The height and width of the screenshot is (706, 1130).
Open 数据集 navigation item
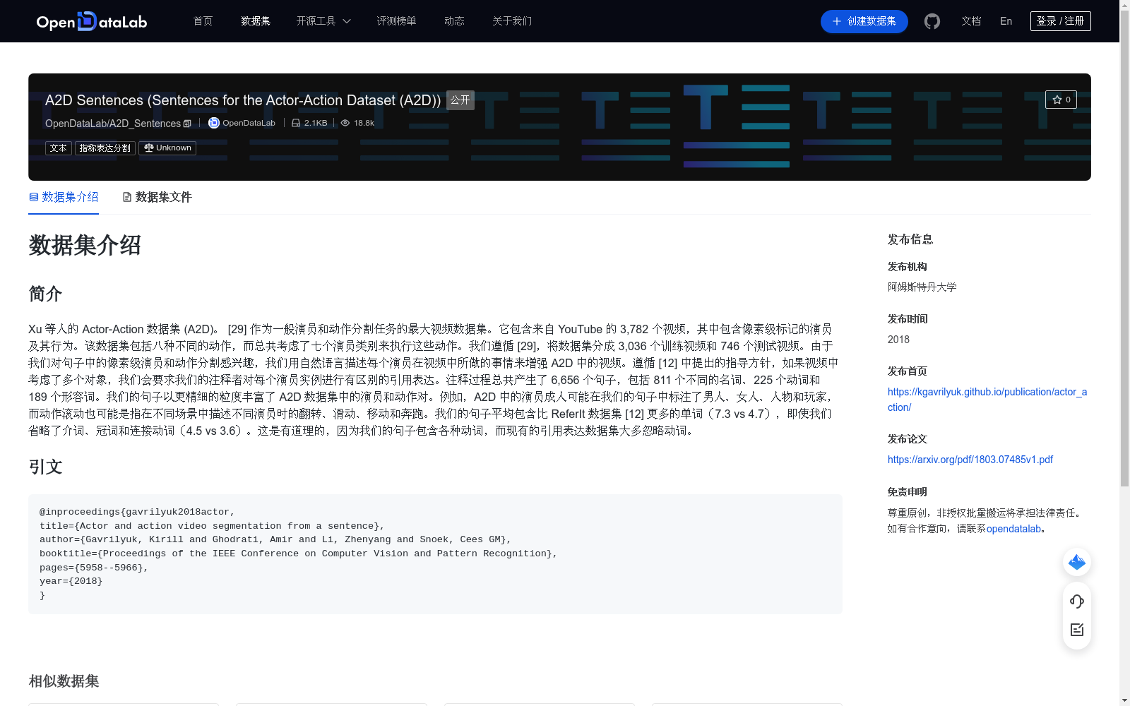(x=256, y=21)
